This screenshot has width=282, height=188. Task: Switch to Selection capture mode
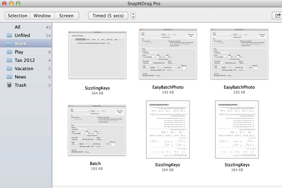(17, 16)
